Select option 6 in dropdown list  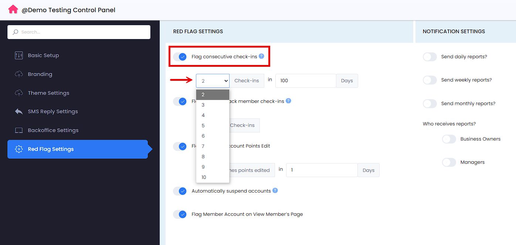[213, 136]
